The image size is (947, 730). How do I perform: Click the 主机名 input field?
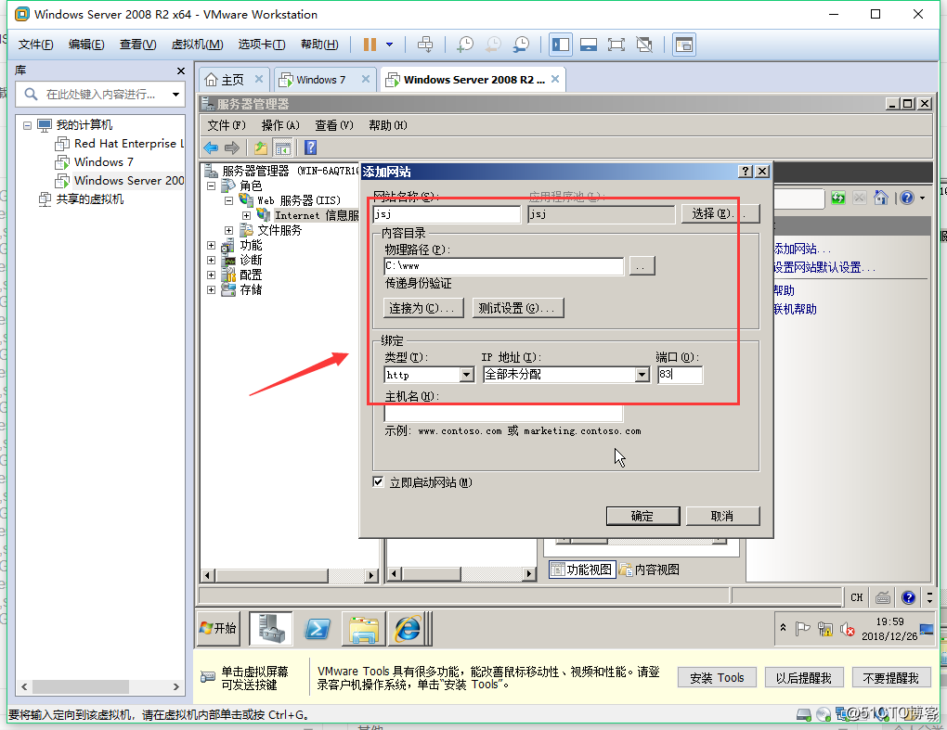pyautogui.click(x=504, y=414)
